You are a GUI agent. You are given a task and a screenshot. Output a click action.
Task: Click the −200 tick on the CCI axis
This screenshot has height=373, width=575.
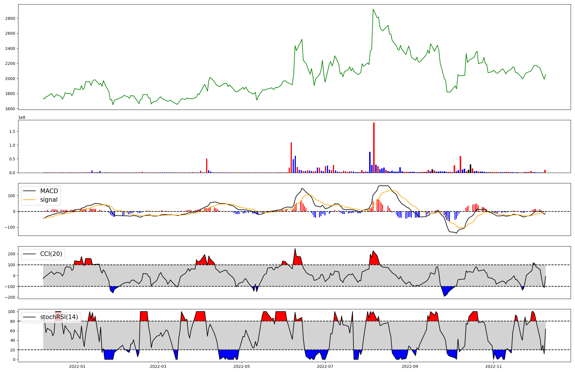pyautogui.click(x=9, y=297)
